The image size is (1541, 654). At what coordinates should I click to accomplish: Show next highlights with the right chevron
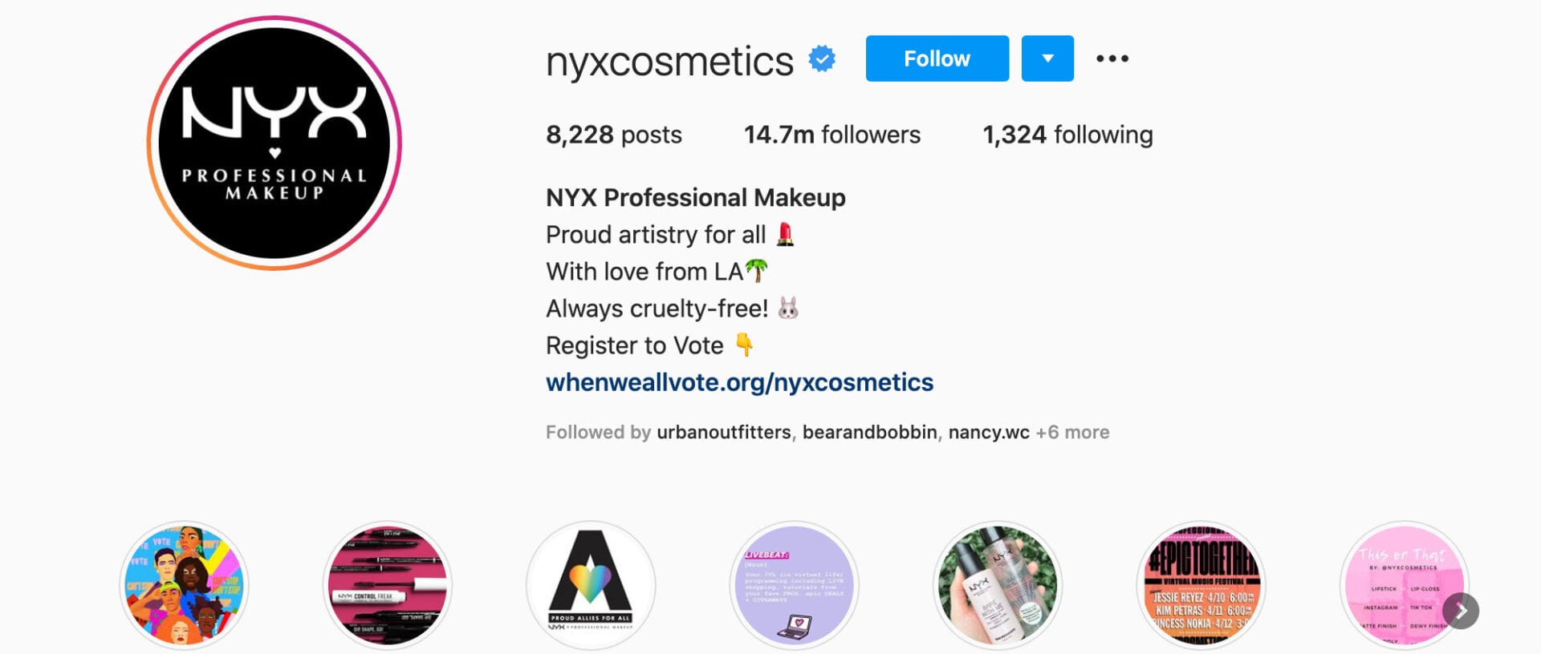(x=1461, y=611)
